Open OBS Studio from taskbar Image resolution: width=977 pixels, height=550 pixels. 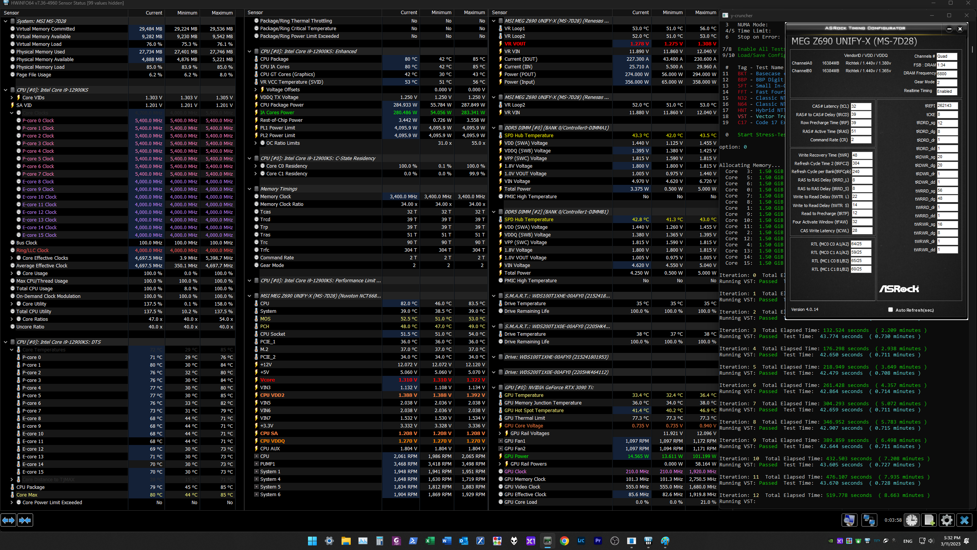[615, 541]
